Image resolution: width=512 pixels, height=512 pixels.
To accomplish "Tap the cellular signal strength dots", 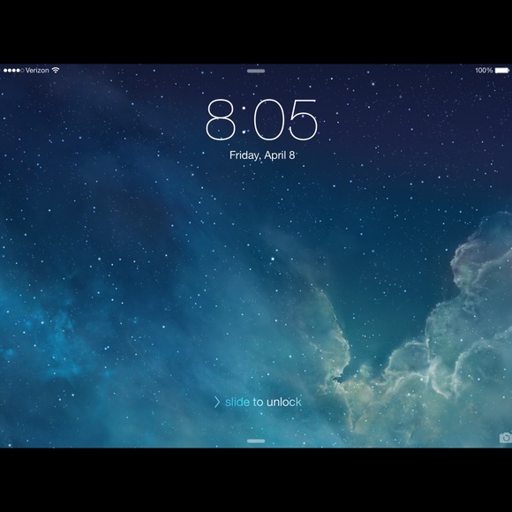I will (13, 71).
